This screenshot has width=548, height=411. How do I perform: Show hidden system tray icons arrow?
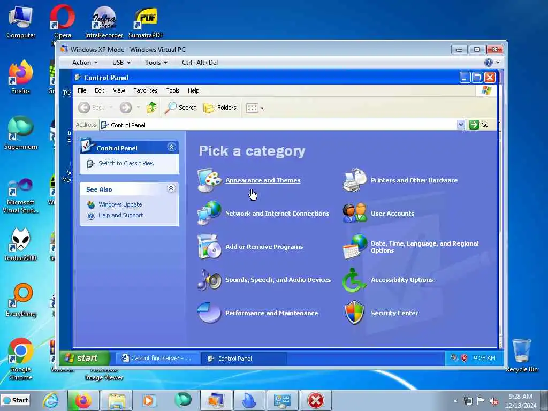[455, 401]
